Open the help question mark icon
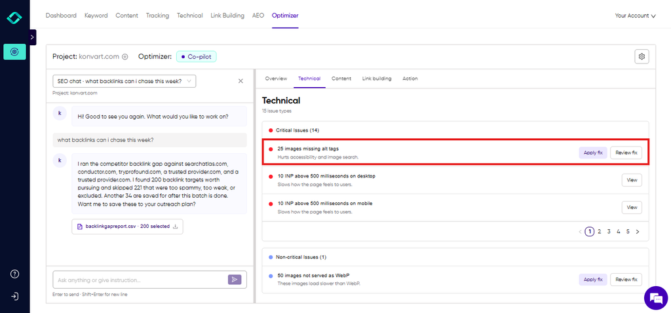The image size is (671, 313). 14,274
